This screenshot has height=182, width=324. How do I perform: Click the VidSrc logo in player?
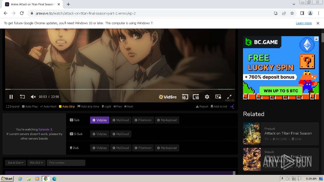tap(168, 97)
